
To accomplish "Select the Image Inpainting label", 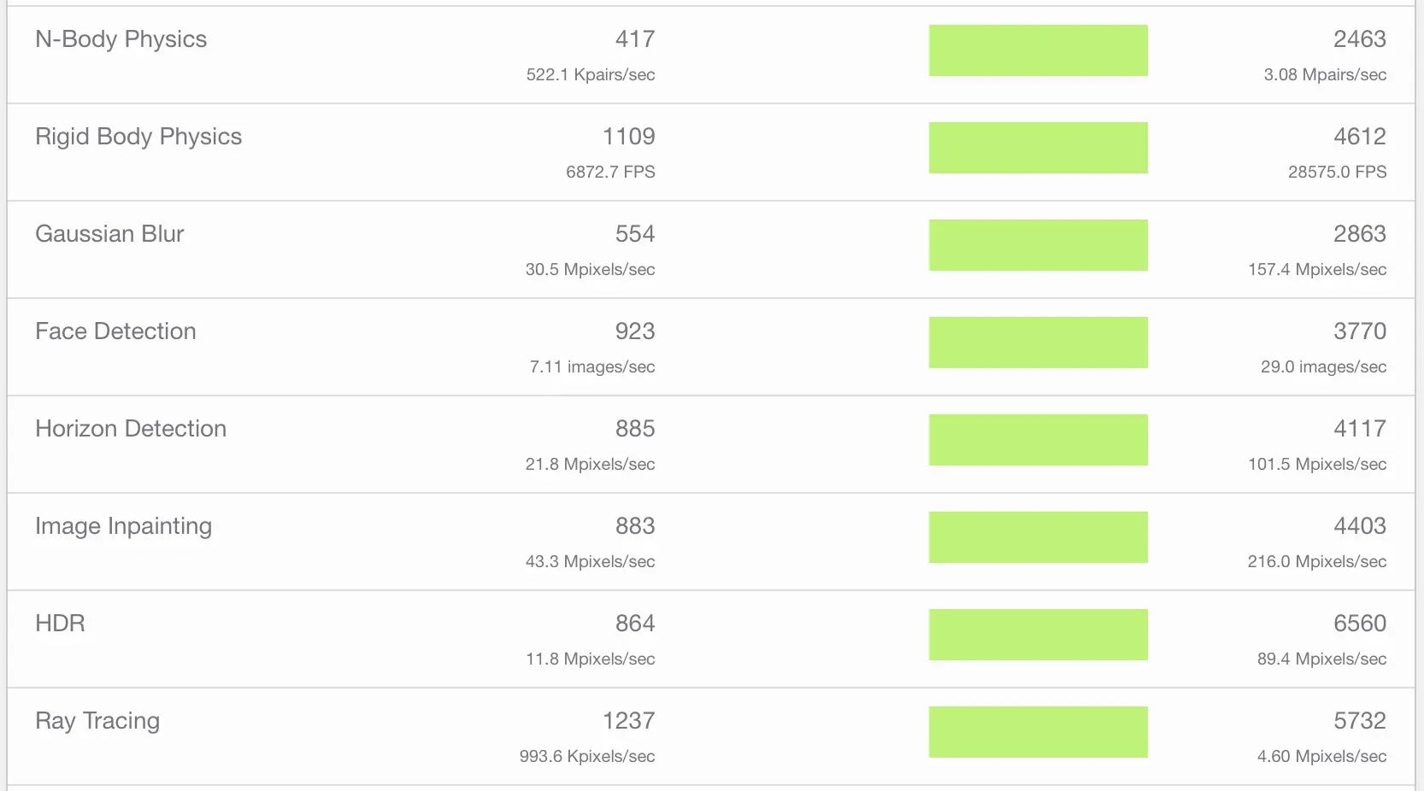I will (123, 526).
